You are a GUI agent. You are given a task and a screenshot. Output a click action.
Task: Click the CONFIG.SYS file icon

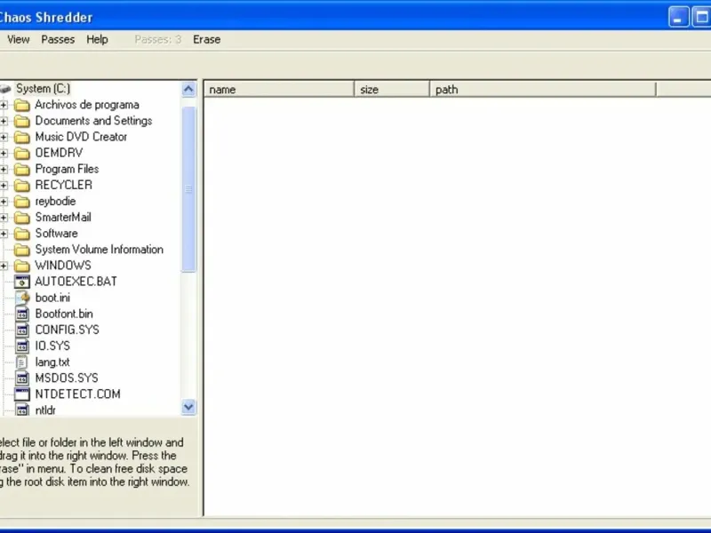tap(21, 330)
